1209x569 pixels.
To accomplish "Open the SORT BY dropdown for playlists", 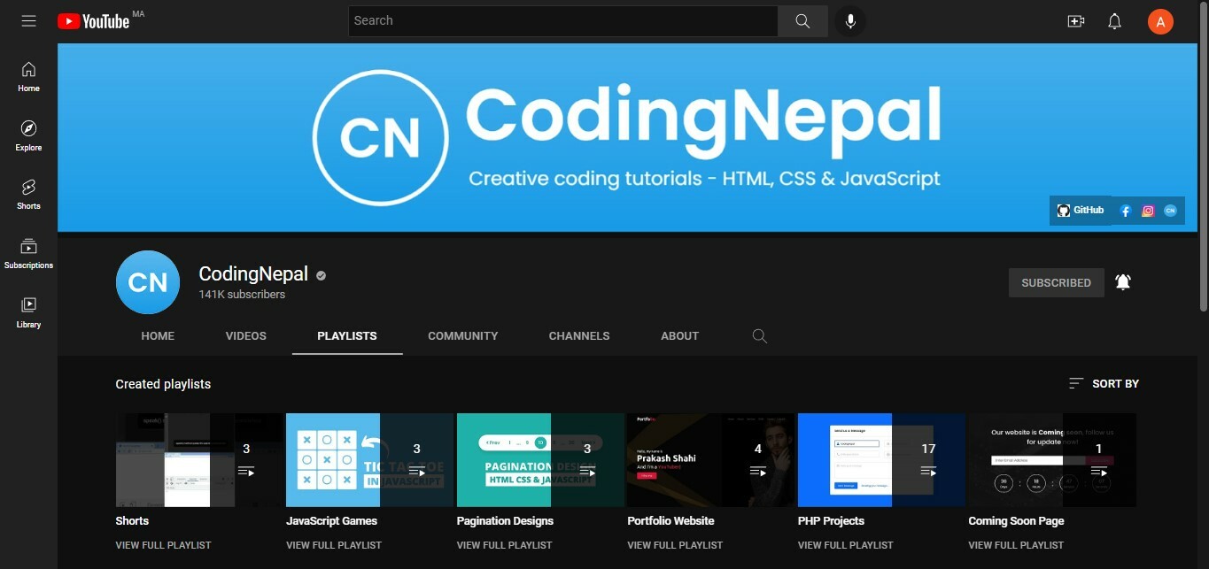I will pyautogui.click(x=1104, y=383).
